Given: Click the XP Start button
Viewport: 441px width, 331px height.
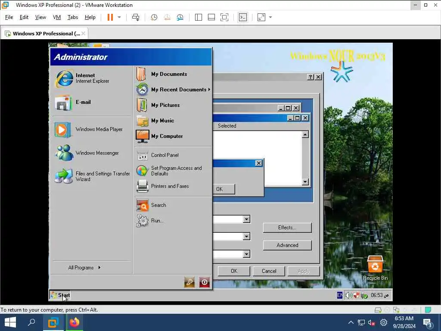Looking at the screenshot, I should tap(60, 295).
